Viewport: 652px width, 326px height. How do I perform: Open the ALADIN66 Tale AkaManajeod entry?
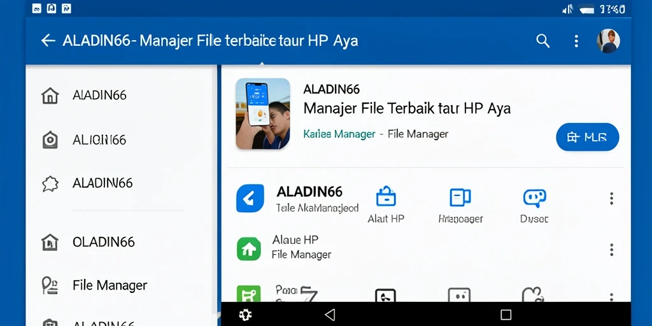point(317,199)
